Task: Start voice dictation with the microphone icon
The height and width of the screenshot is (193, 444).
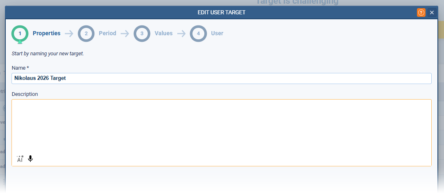Action: pyautogui.click(x=30, y=159)
